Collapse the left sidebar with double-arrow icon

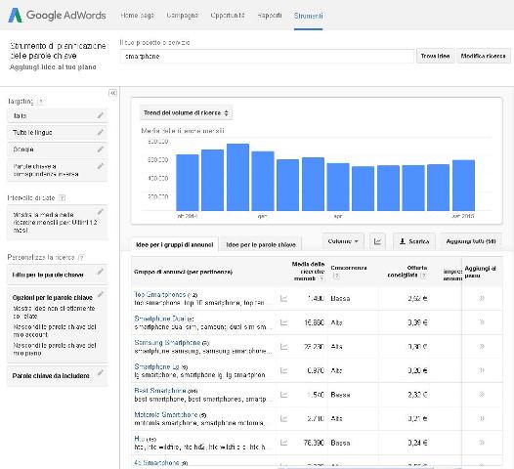(112, 93)
